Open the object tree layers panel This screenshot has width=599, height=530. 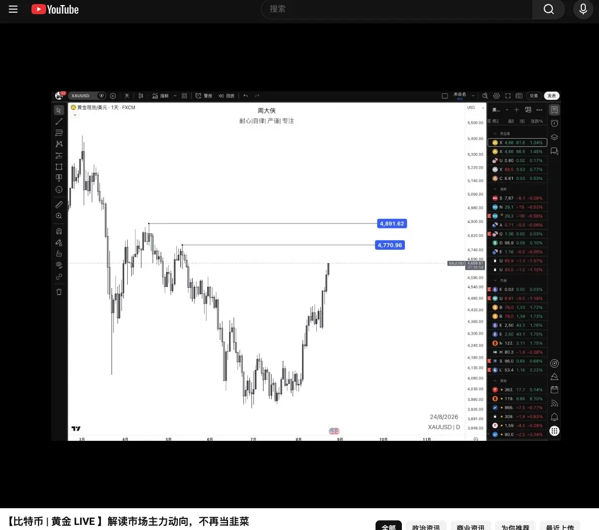pos(554,137)
